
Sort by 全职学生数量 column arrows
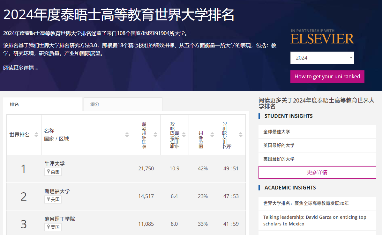pyautogui.click(x=155, y=135)
